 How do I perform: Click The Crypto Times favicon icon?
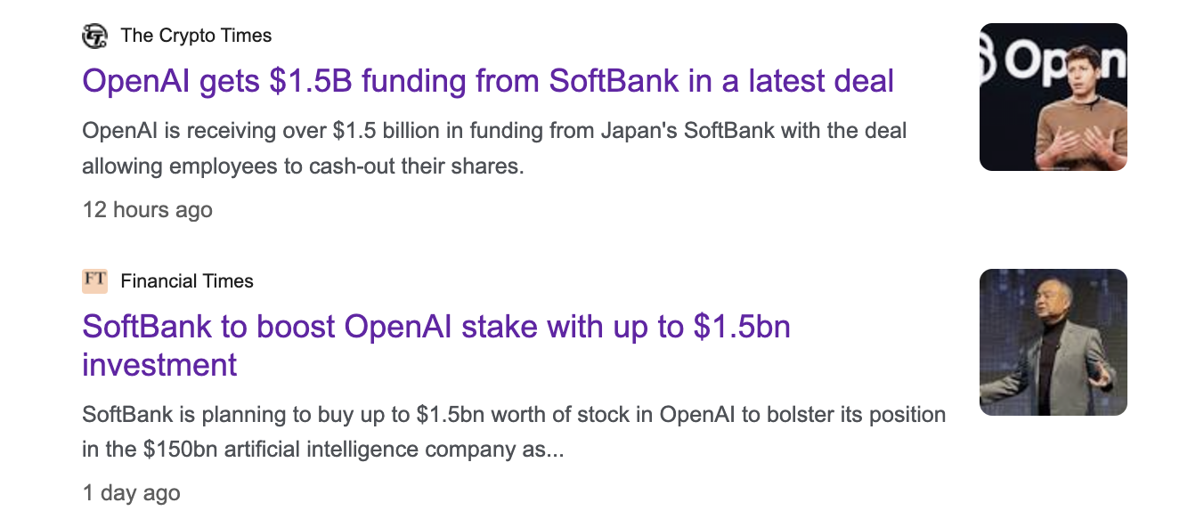[94, 36]
